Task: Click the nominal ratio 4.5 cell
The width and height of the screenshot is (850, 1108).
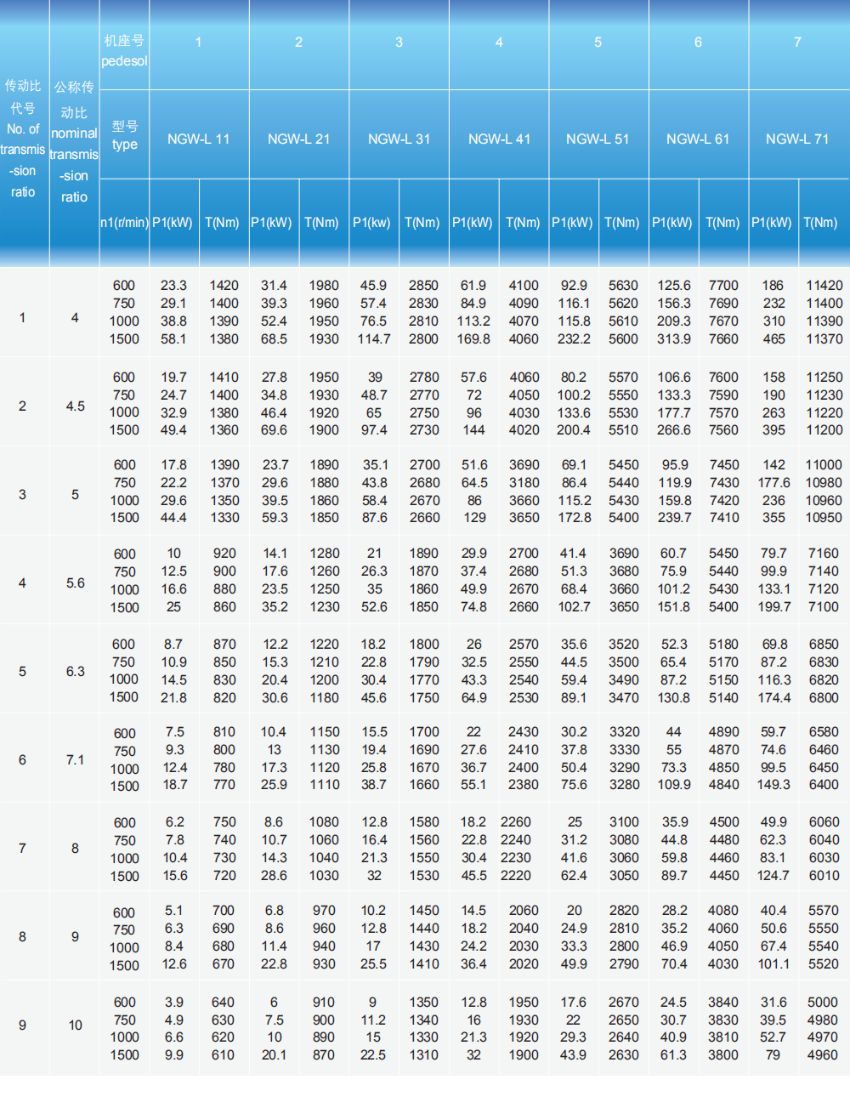Action: point(75,406)
